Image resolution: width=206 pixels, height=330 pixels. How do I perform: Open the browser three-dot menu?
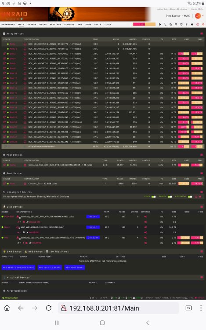coord(201,308)
